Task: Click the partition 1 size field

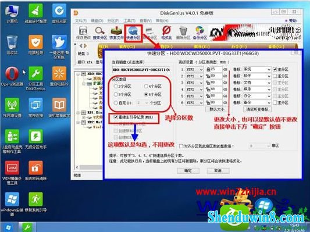Action: [x=216, y=69]
